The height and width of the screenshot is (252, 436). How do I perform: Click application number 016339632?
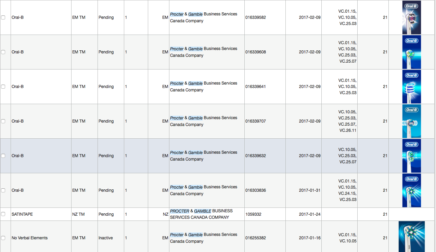(256, 156)
